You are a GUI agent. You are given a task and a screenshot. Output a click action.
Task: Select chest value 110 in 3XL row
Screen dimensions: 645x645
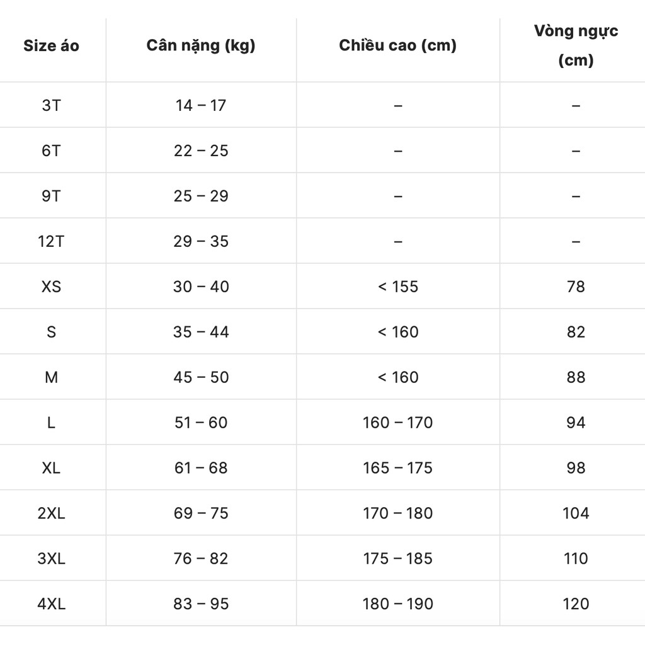tap(576, 558)
